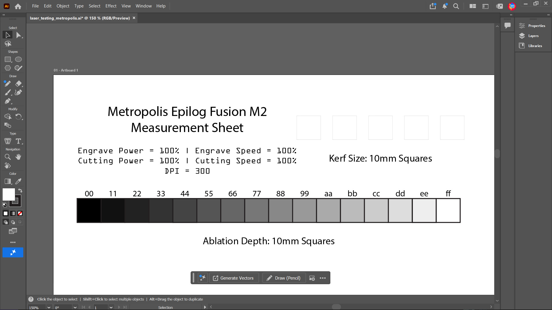
Task: Select the Selection tool arrow
Action: pyautogui.click(x=8, y=35)
